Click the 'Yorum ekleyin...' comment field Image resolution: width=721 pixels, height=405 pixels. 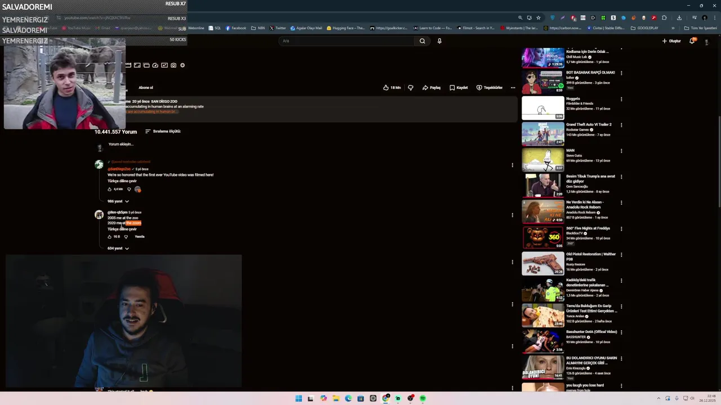click(x=121, y=144)
